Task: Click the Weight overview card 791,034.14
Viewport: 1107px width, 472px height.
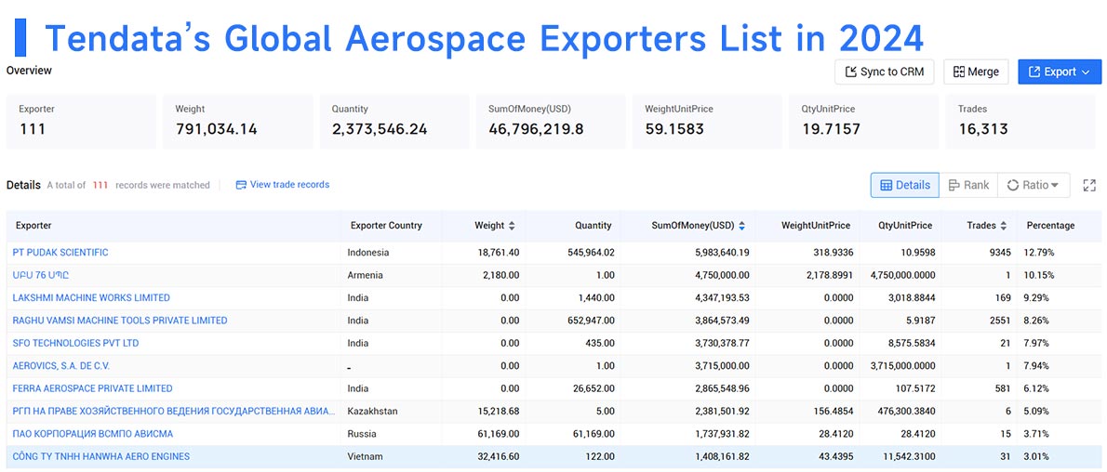Action: 238,122
